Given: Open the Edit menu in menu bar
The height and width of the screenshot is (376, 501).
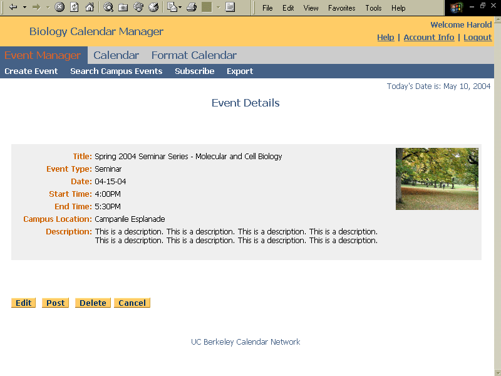Looking at the screenshot, I should click(288, 8).
